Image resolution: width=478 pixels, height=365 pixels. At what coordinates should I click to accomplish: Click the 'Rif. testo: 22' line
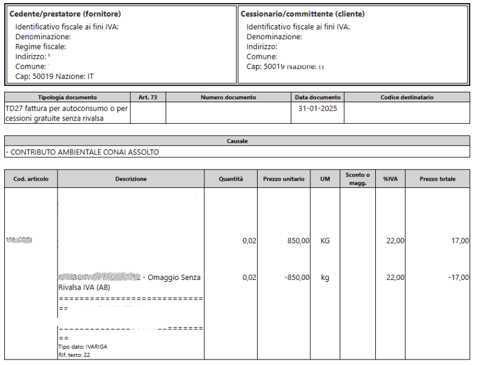pyautogui.click(x=74, y=355)
